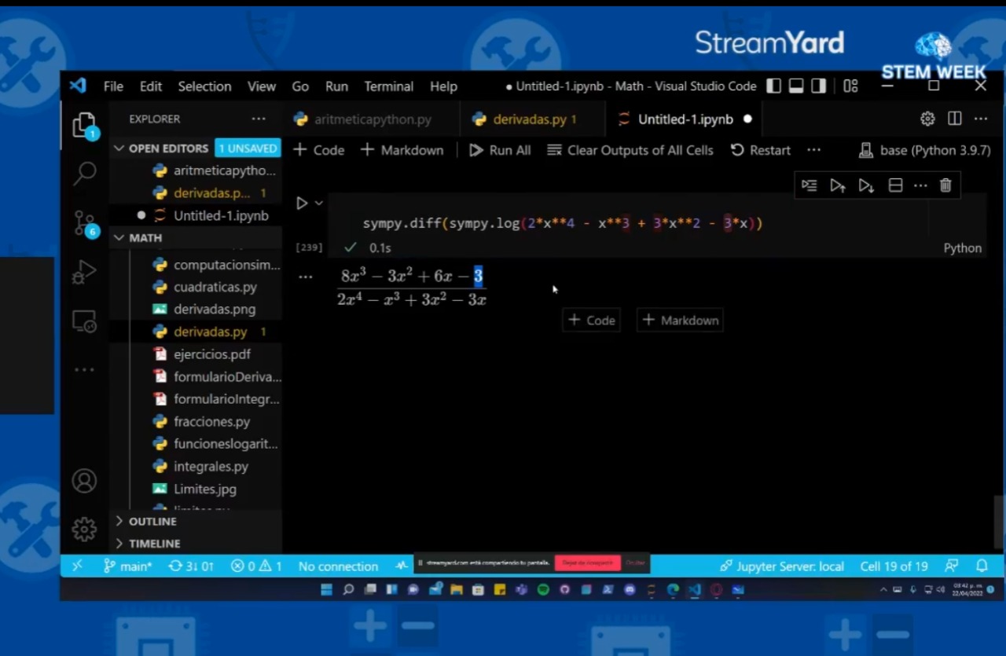The height and width of the screenshot is (656, 1006).
Task: Open the Source Control view
Action: click(84, 224)
